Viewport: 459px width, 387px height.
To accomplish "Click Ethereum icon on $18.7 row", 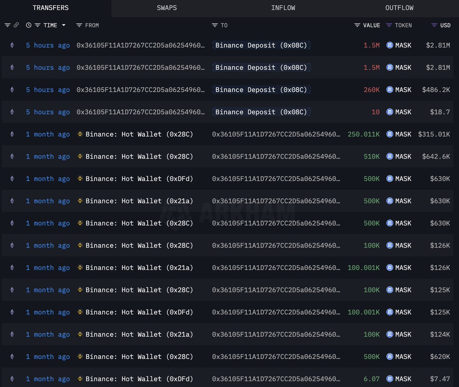I will (12, 112).
